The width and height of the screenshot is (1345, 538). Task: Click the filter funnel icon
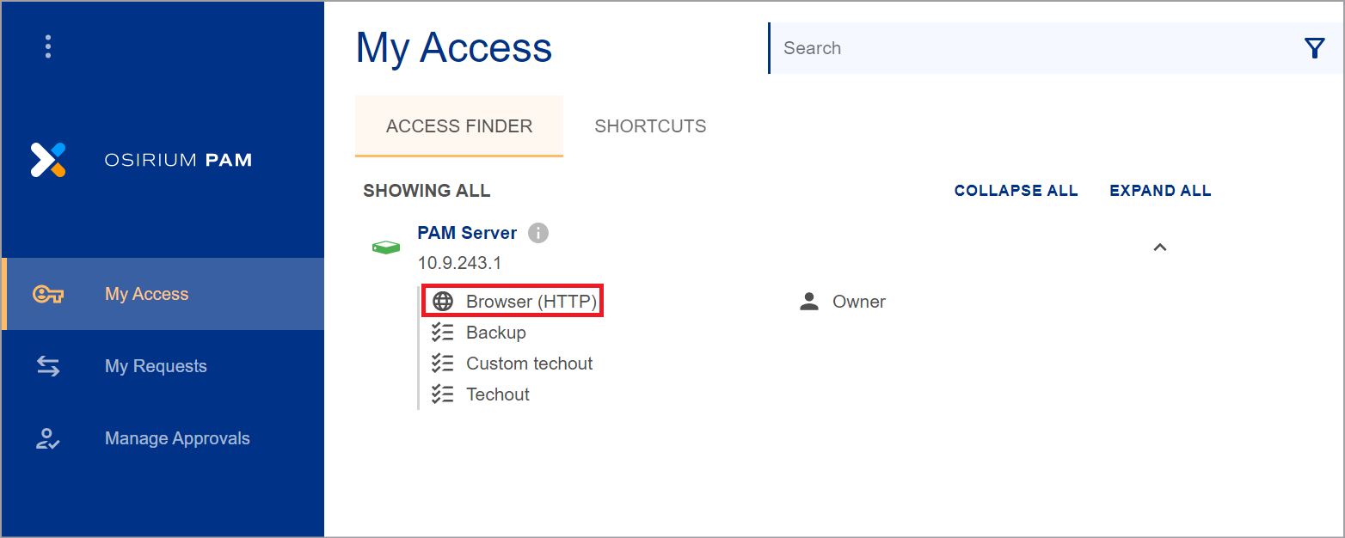coord(1314,48)
